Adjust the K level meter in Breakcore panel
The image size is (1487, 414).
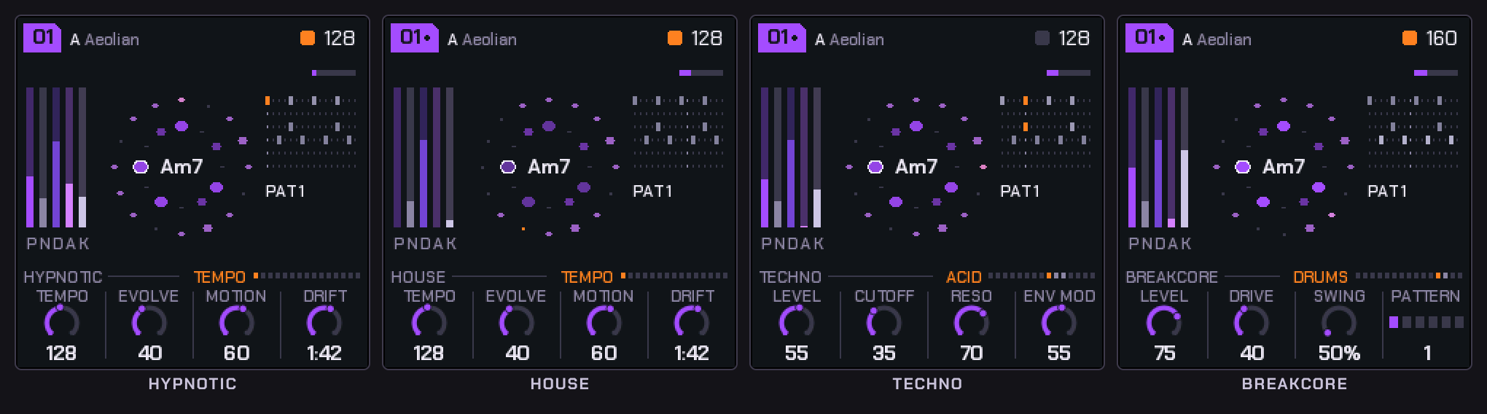point(1184,157)
